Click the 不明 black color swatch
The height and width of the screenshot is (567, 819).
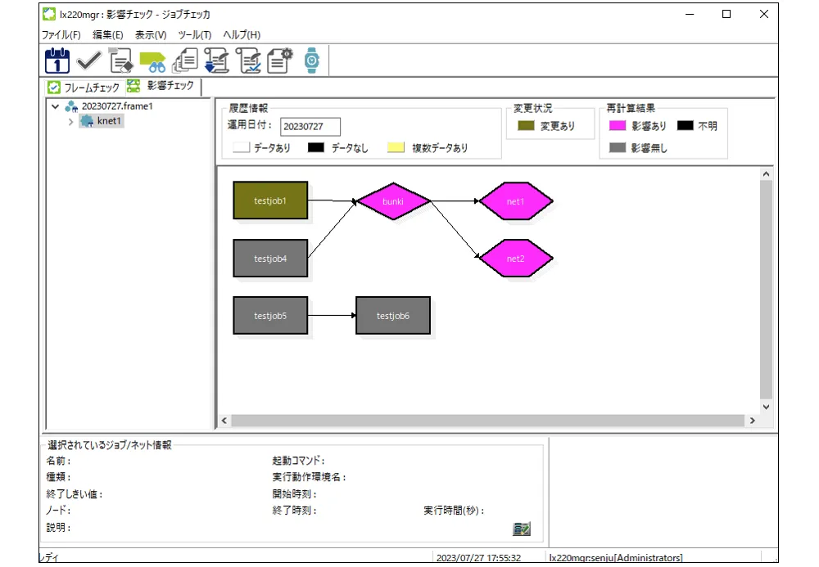685,125
